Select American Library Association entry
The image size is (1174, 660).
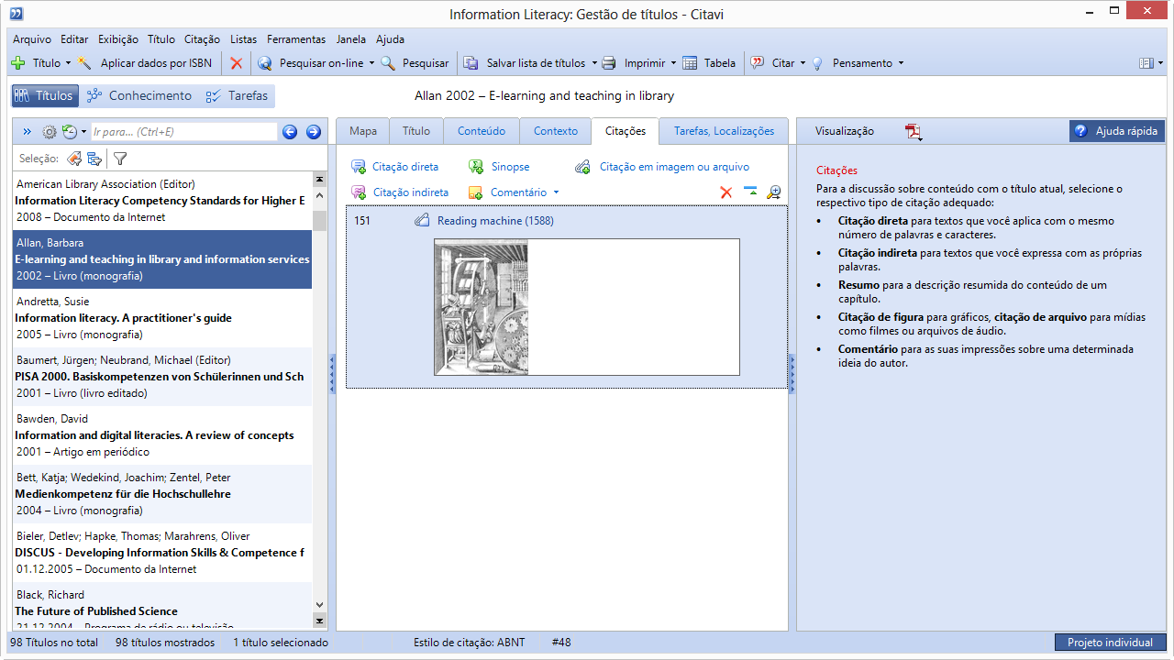(162, 201)
